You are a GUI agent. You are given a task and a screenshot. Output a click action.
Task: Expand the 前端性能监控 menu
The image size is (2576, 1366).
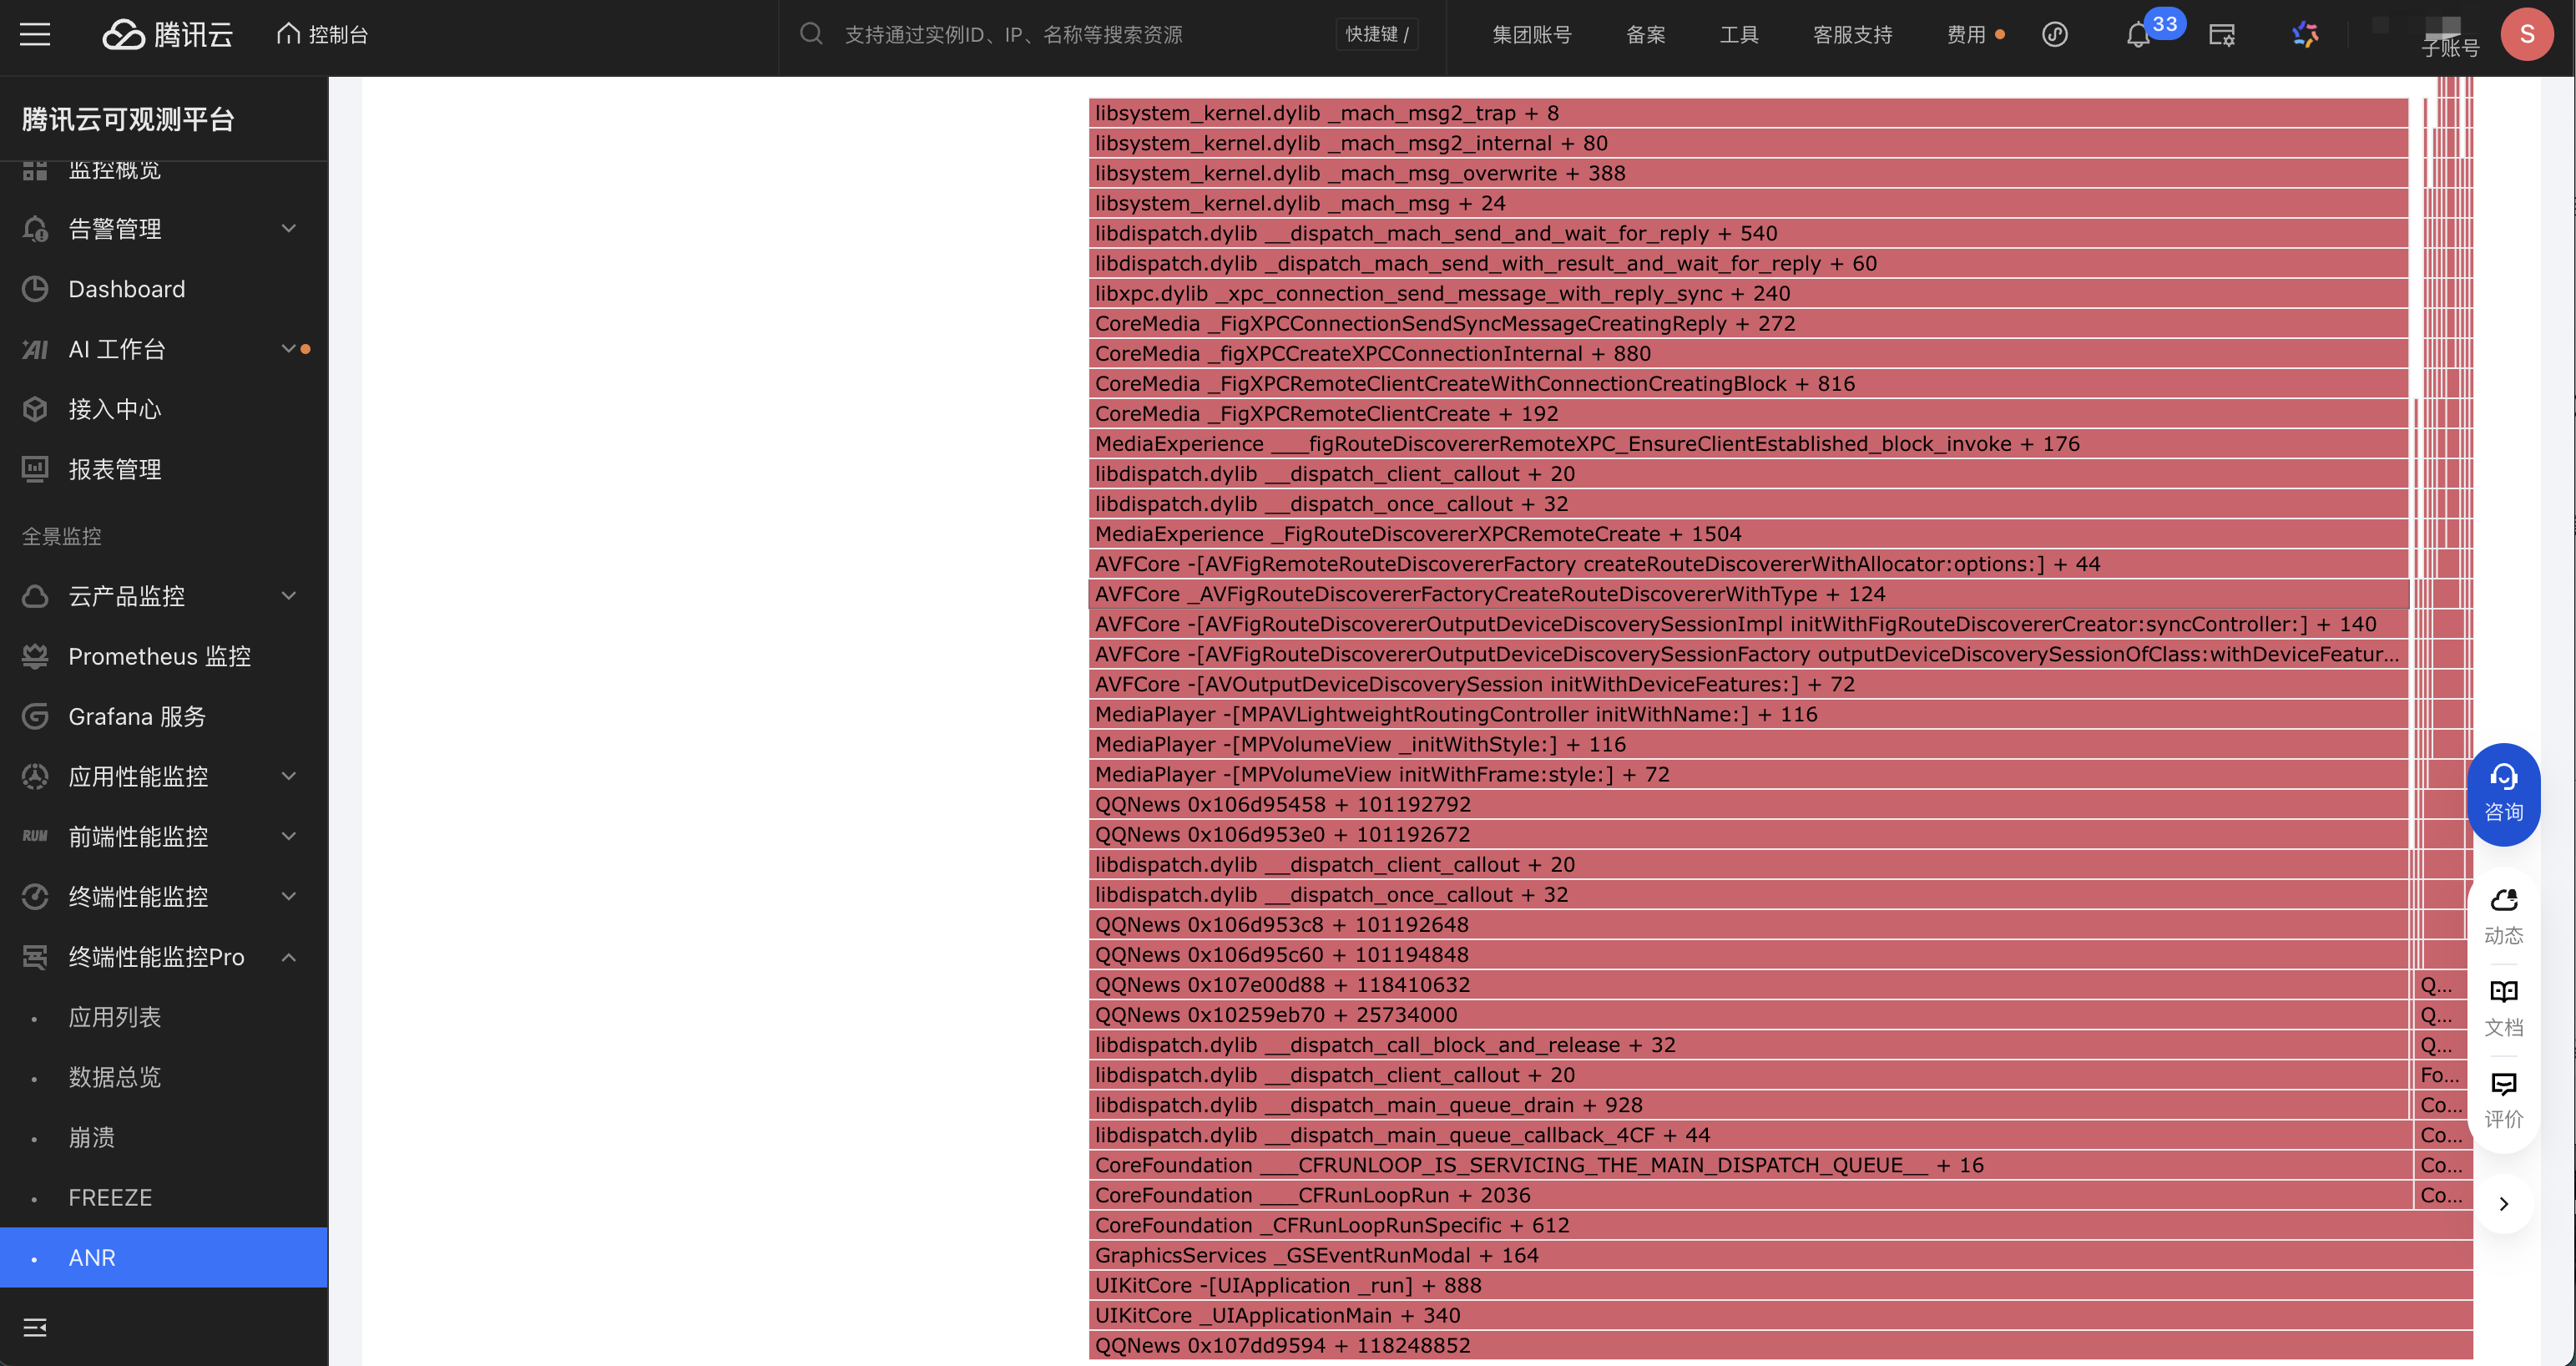tap(289, 836)
